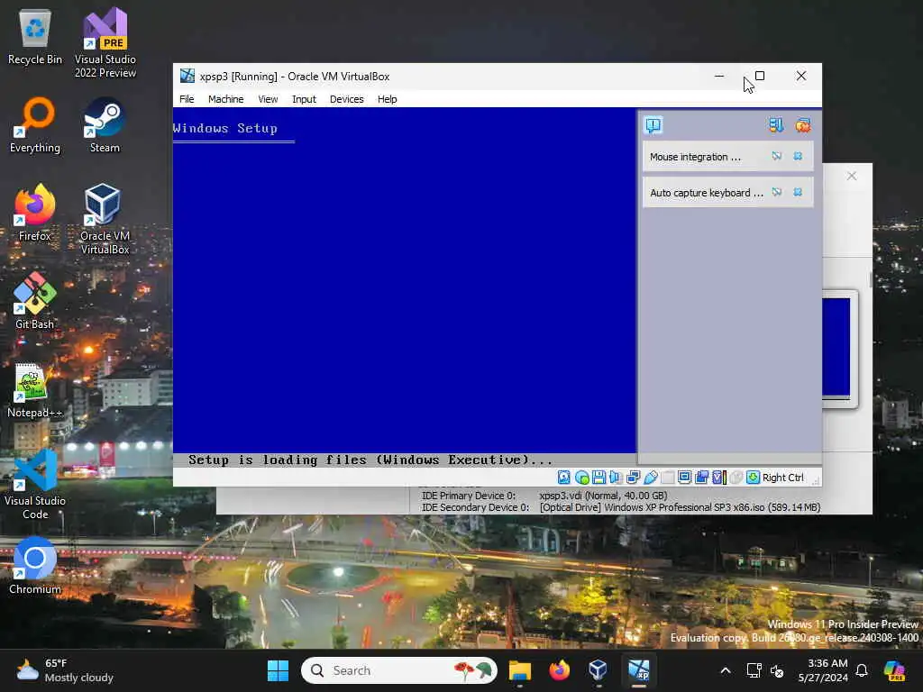Dismiss the Auto capture keyboard notification

pos(798,193)
